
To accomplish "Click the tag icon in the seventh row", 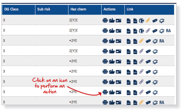I will [148, 82].
